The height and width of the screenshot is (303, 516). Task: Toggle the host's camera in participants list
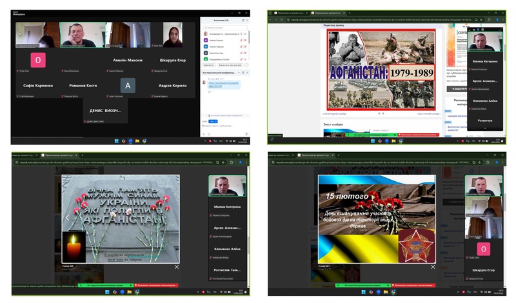[245, 34]
